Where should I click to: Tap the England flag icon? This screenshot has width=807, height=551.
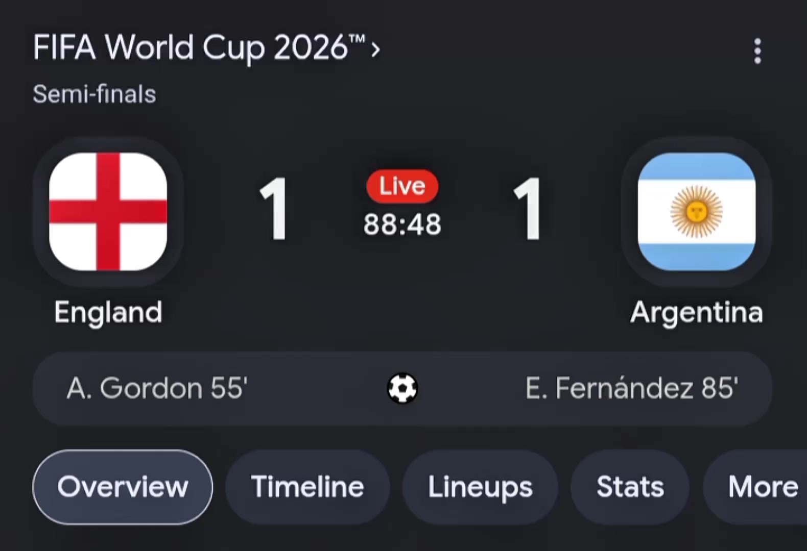point(108,211)
